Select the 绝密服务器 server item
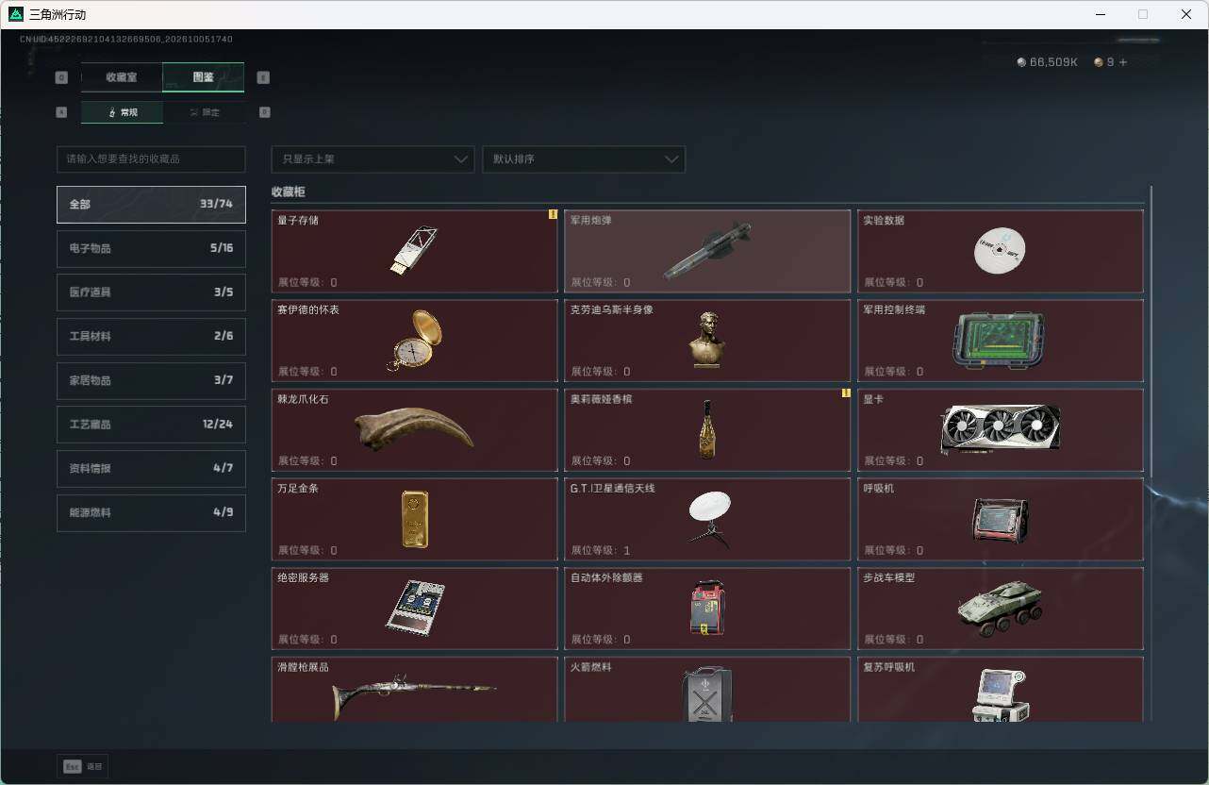Viewport: 1209px width, 785px height. click(414, 609)
